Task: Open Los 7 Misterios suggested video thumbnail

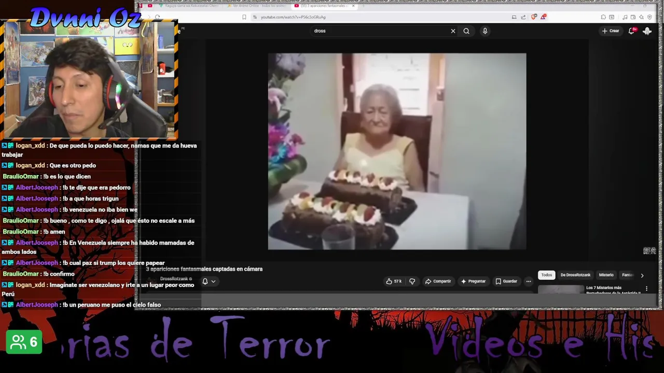Action: click(x=561, y=290)
